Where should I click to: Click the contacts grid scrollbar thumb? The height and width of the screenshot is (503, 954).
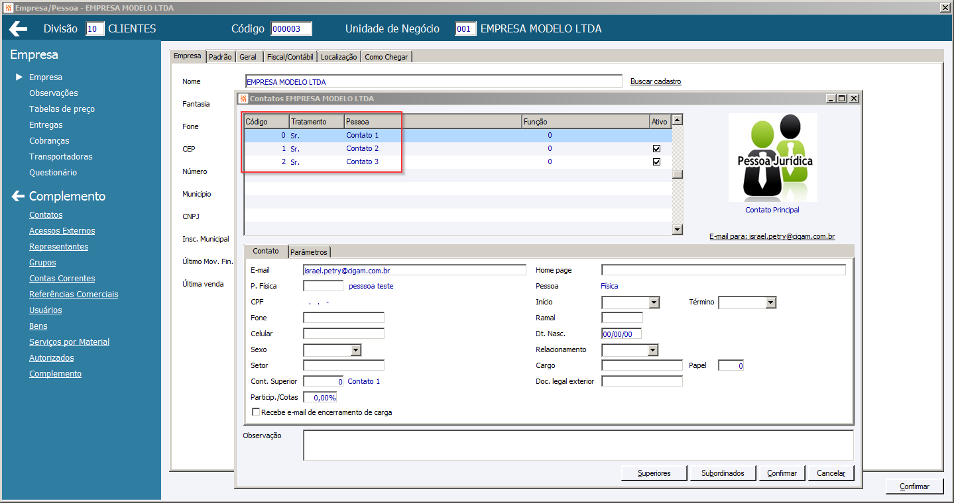[678, 175]
